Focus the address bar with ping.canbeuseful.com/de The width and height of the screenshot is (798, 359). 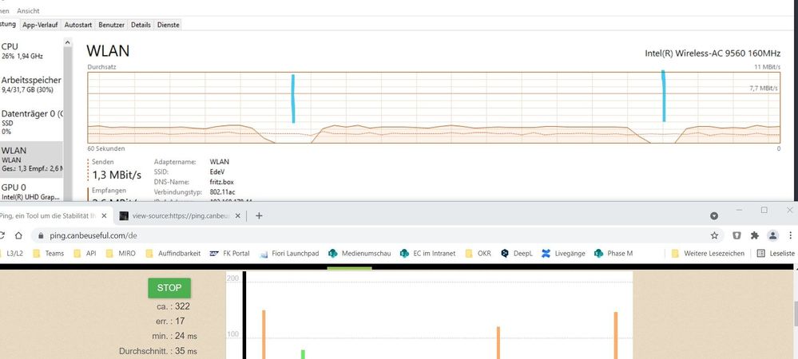coord(378,235)
